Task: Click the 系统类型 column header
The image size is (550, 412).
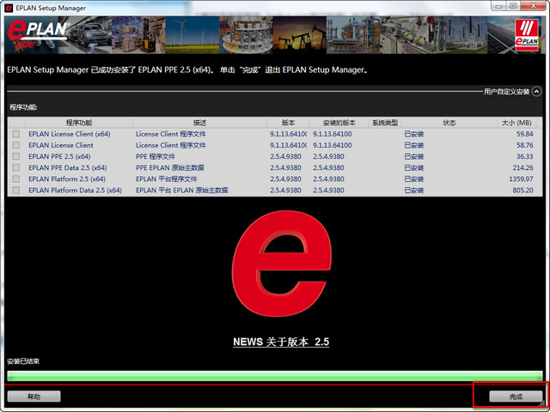Action: pyautogui.click(x=385, y=123)
